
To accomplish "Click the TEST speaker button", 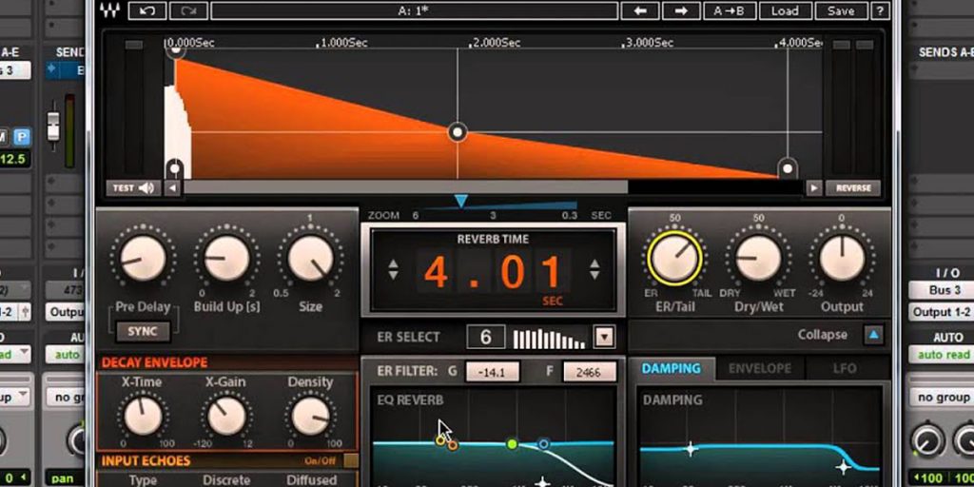I will pos(132,188).
